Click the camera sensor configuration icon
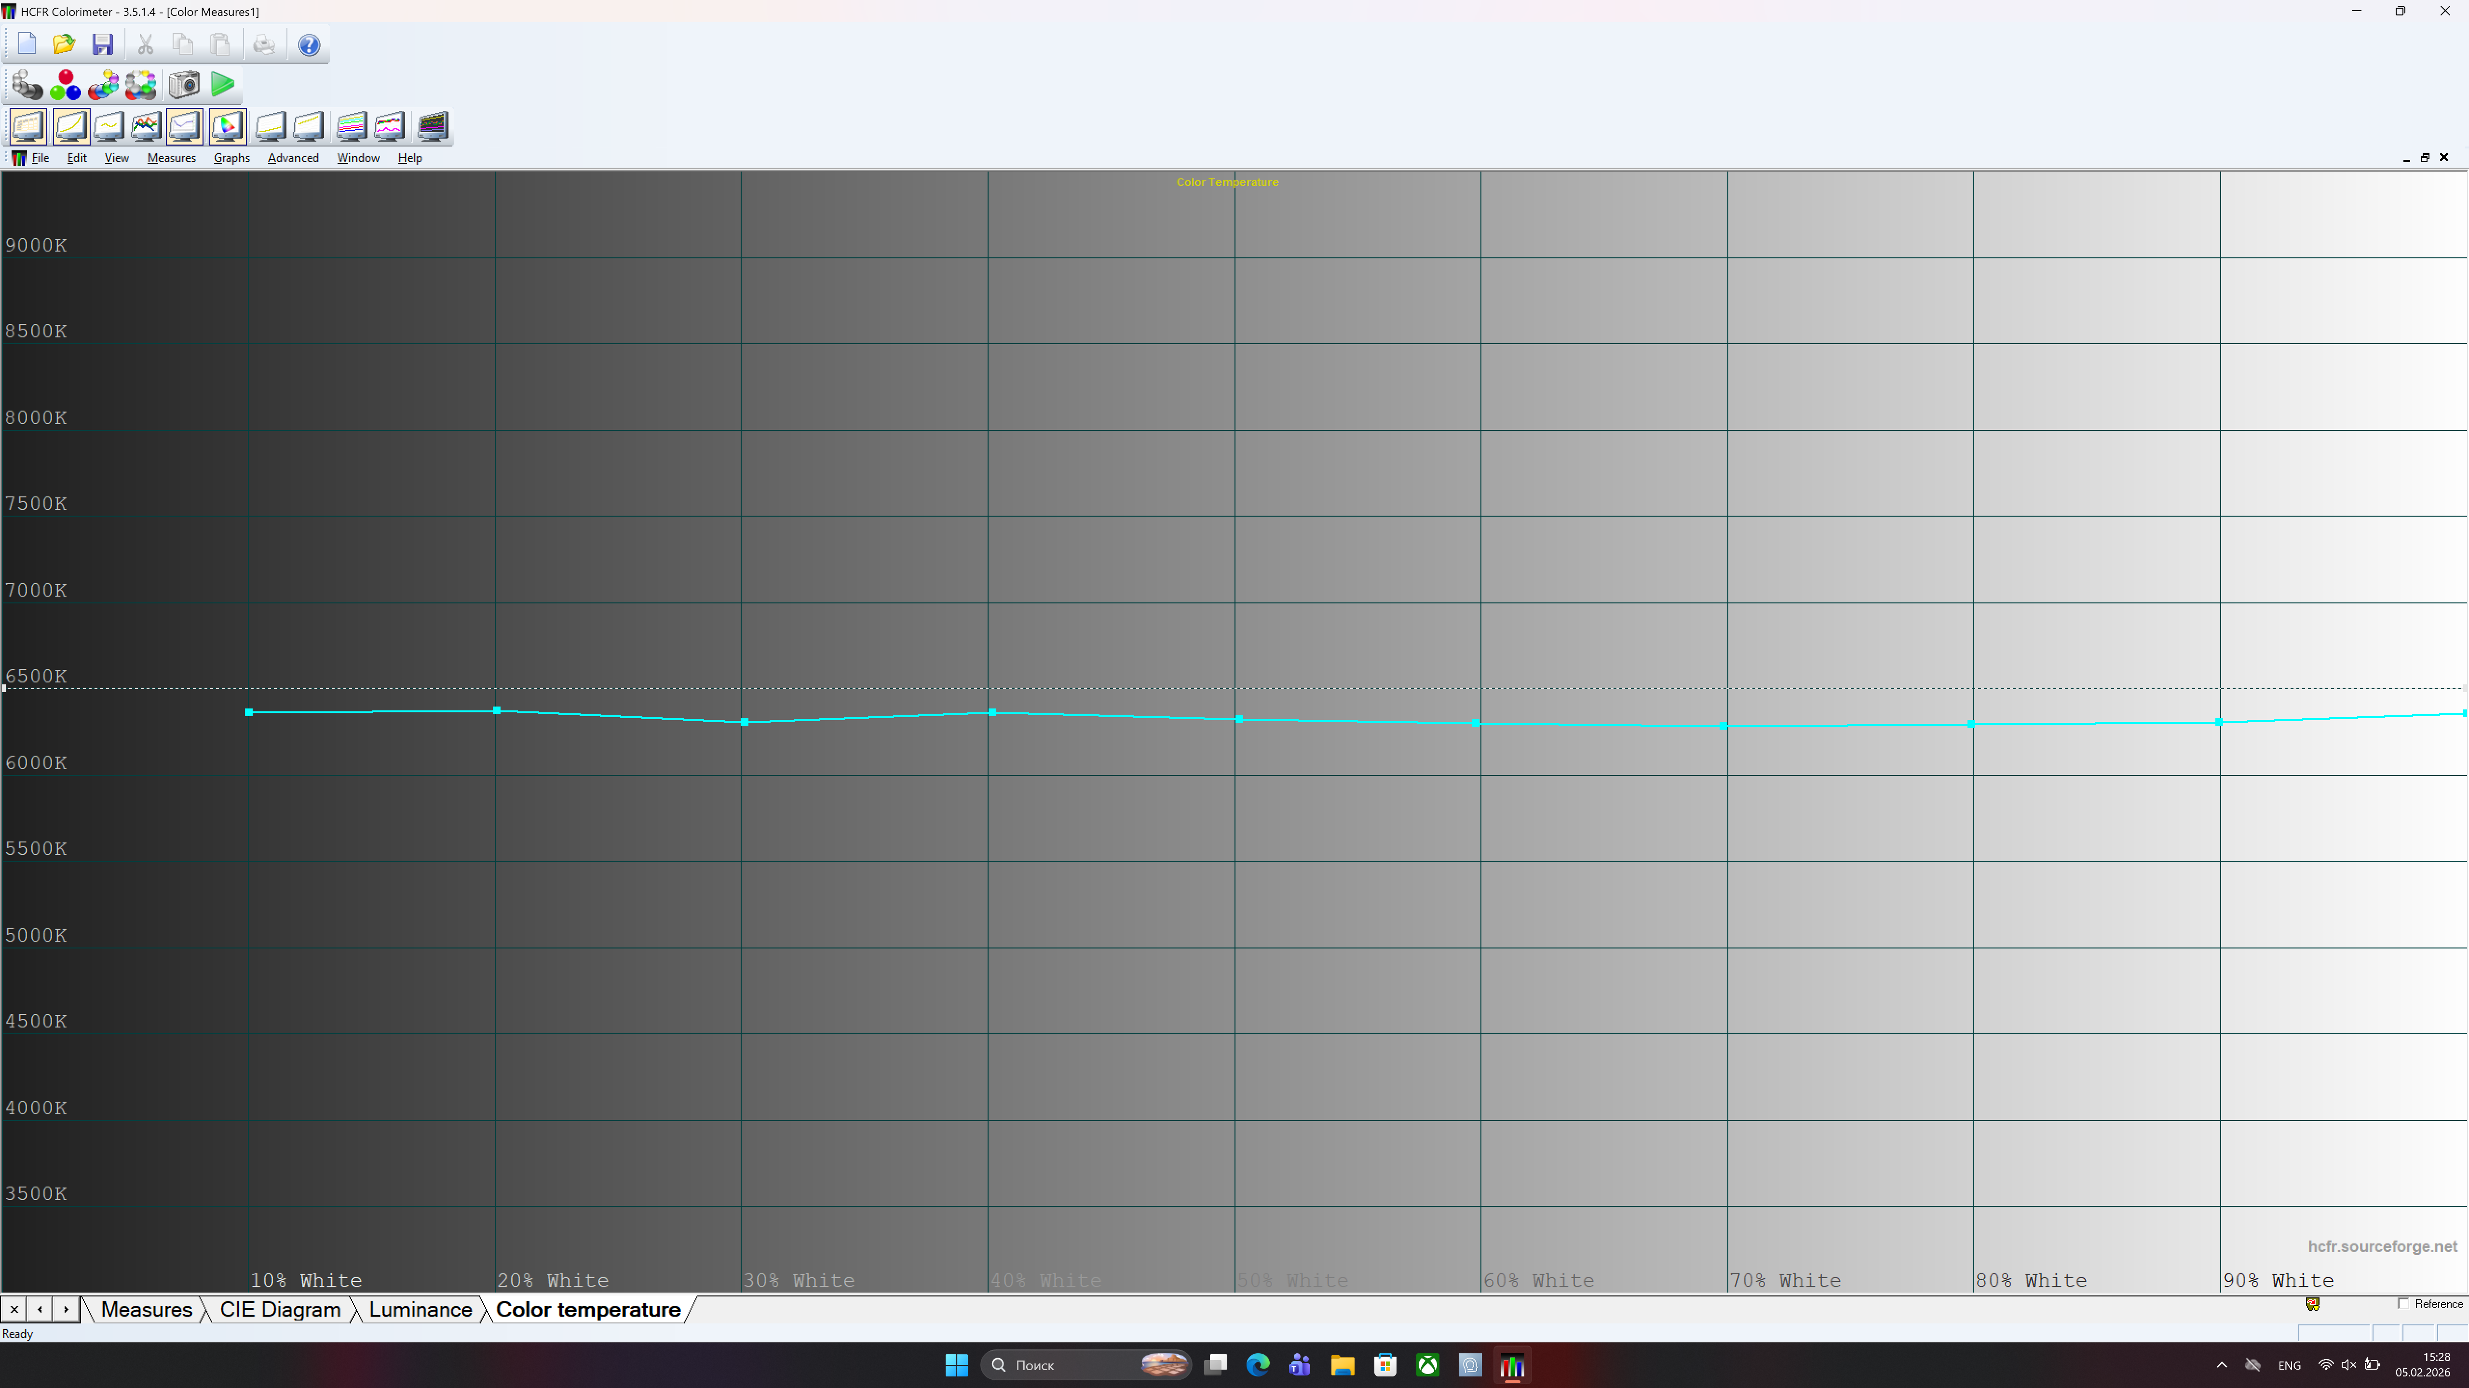 [x=184, y=85]
